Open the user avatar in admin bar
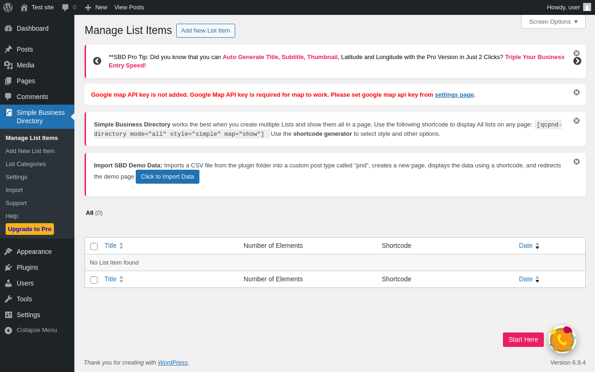 587,7
